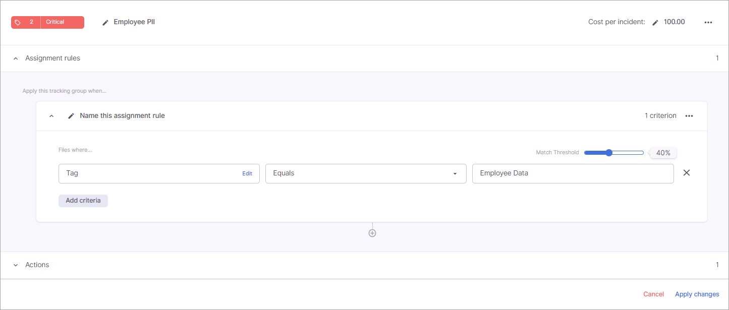The width and height of the screenshot is (729, 310).
Task: Click Apply changes
Action: 697,294
